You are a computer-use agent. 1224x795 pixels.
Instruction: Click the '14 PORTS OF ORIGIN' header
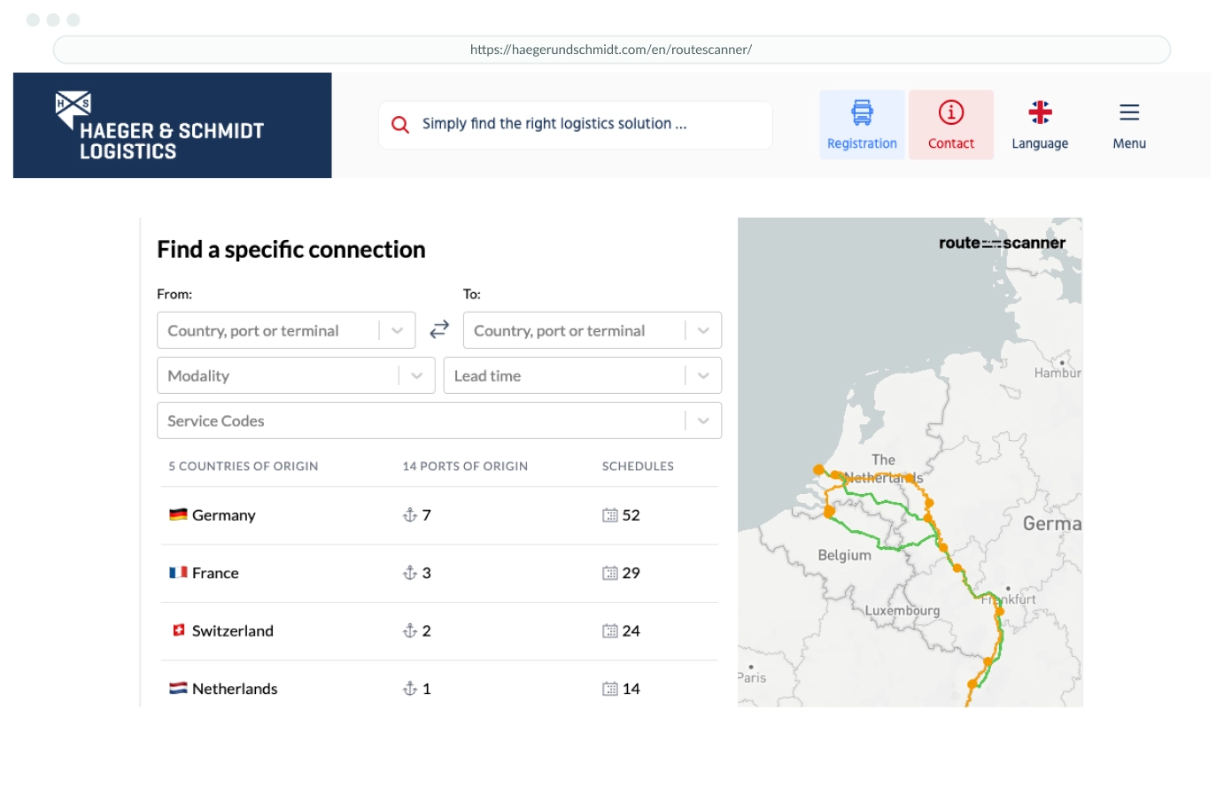pyautogui.click(x=465, y=466)
